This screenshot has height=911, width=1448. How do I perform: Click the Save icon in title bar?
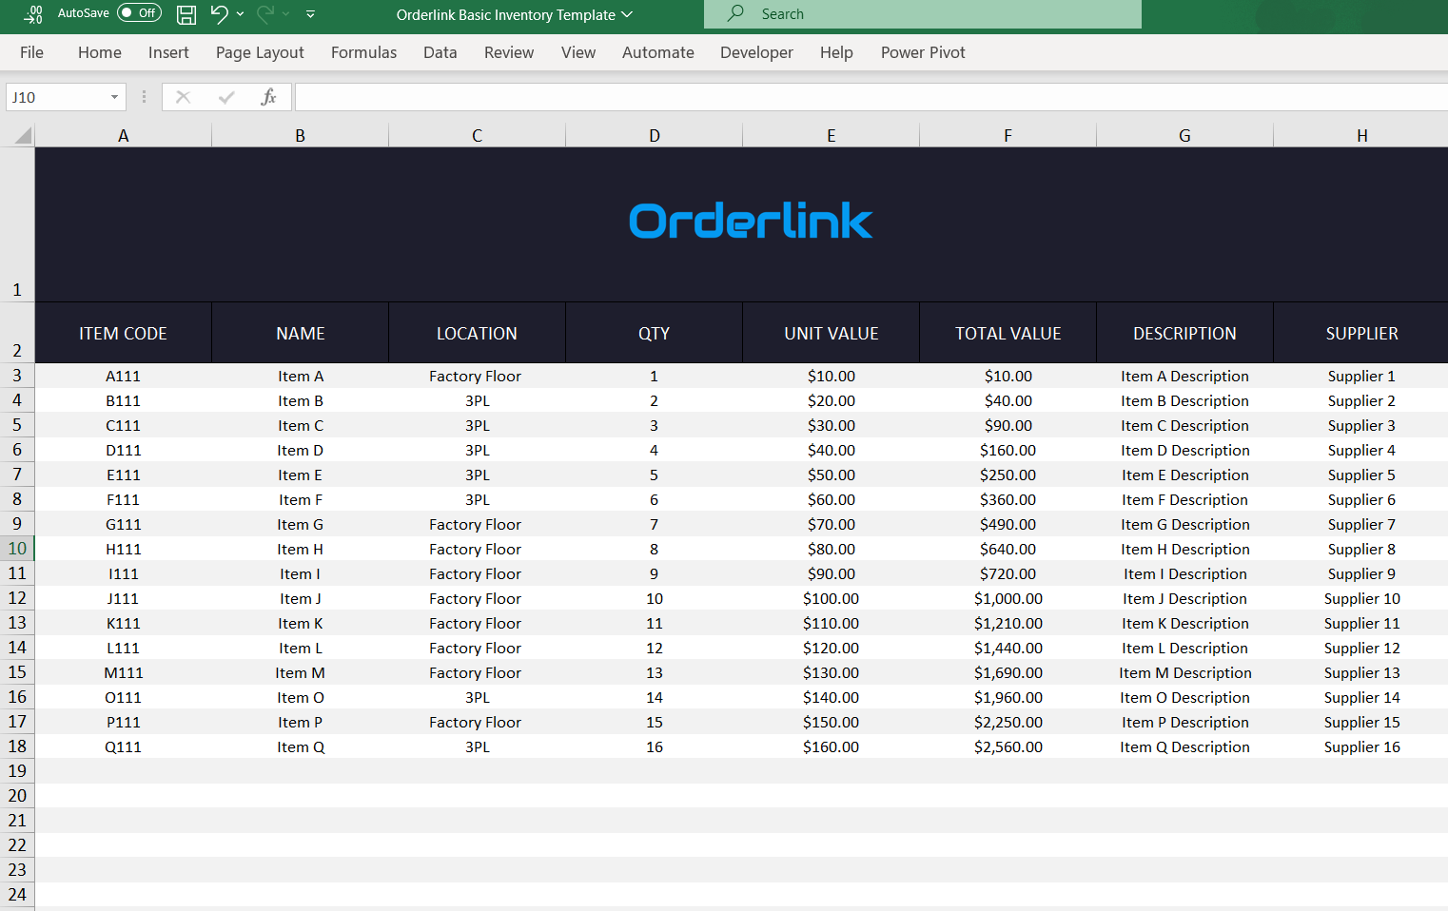coord(186,14)
